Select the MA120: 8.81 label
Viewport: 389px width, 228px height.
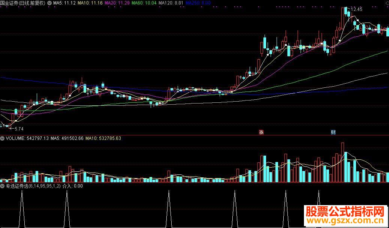pyautogui.click(x=171, y=3)
